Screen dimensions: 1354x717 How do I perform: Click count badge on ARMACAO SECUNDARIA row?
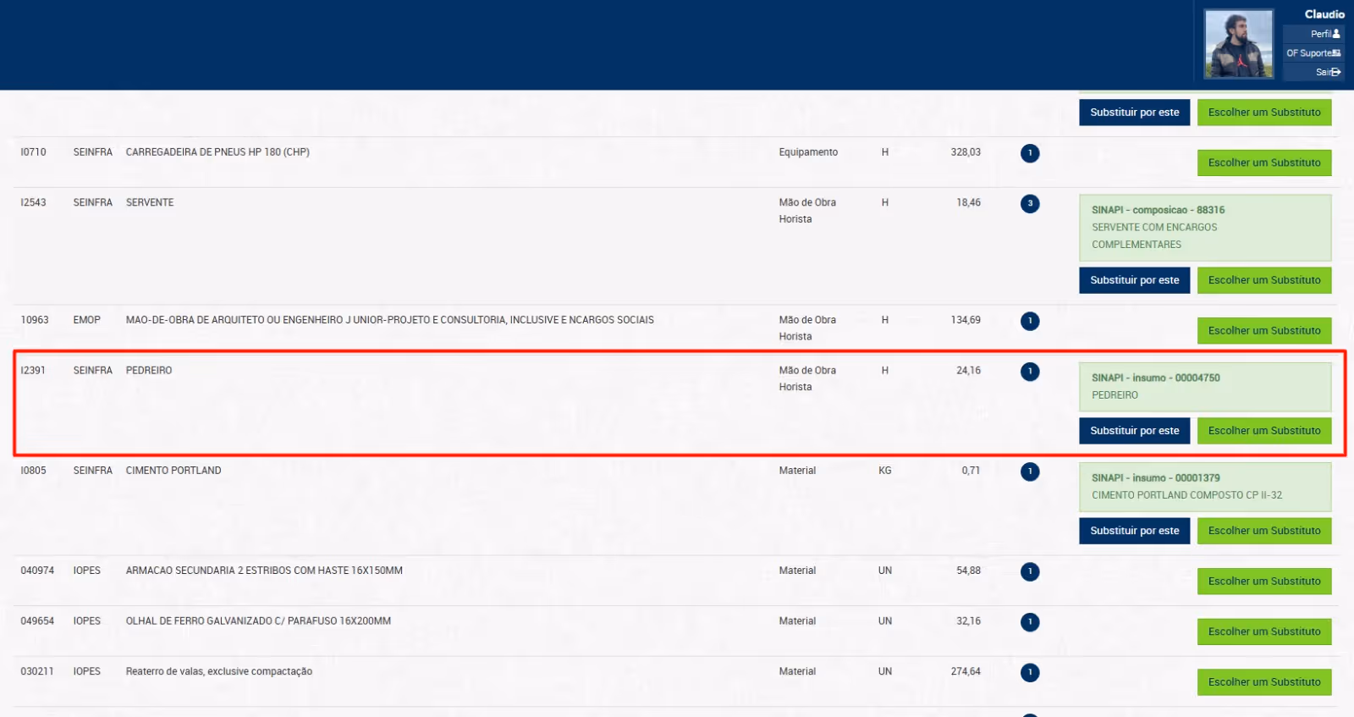click(x=1030, y=571)
